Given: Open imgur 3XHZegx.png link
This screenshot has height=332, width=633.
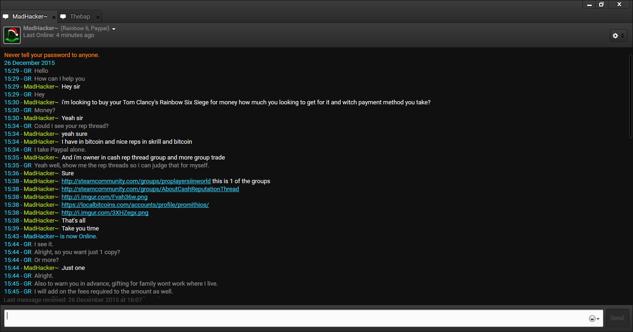Looking at the screenshot, I should point(105,213).
